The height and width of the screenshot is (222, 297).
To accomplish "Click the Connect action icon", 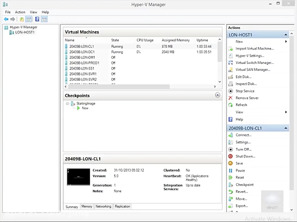I will click(x=230, y=135).
